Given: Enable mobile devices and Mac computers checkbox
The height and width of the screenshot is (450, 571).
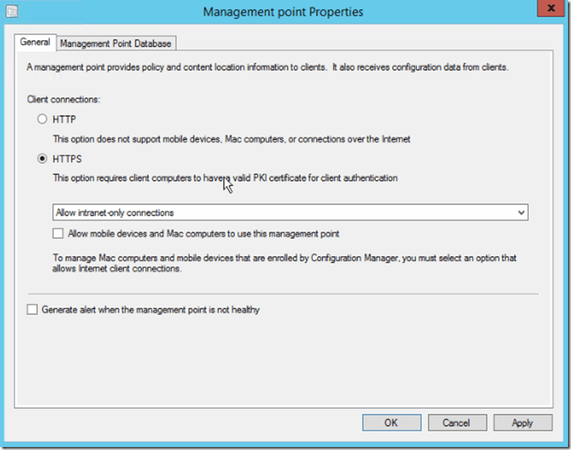Looking at the screenshot, I should 59,234.
